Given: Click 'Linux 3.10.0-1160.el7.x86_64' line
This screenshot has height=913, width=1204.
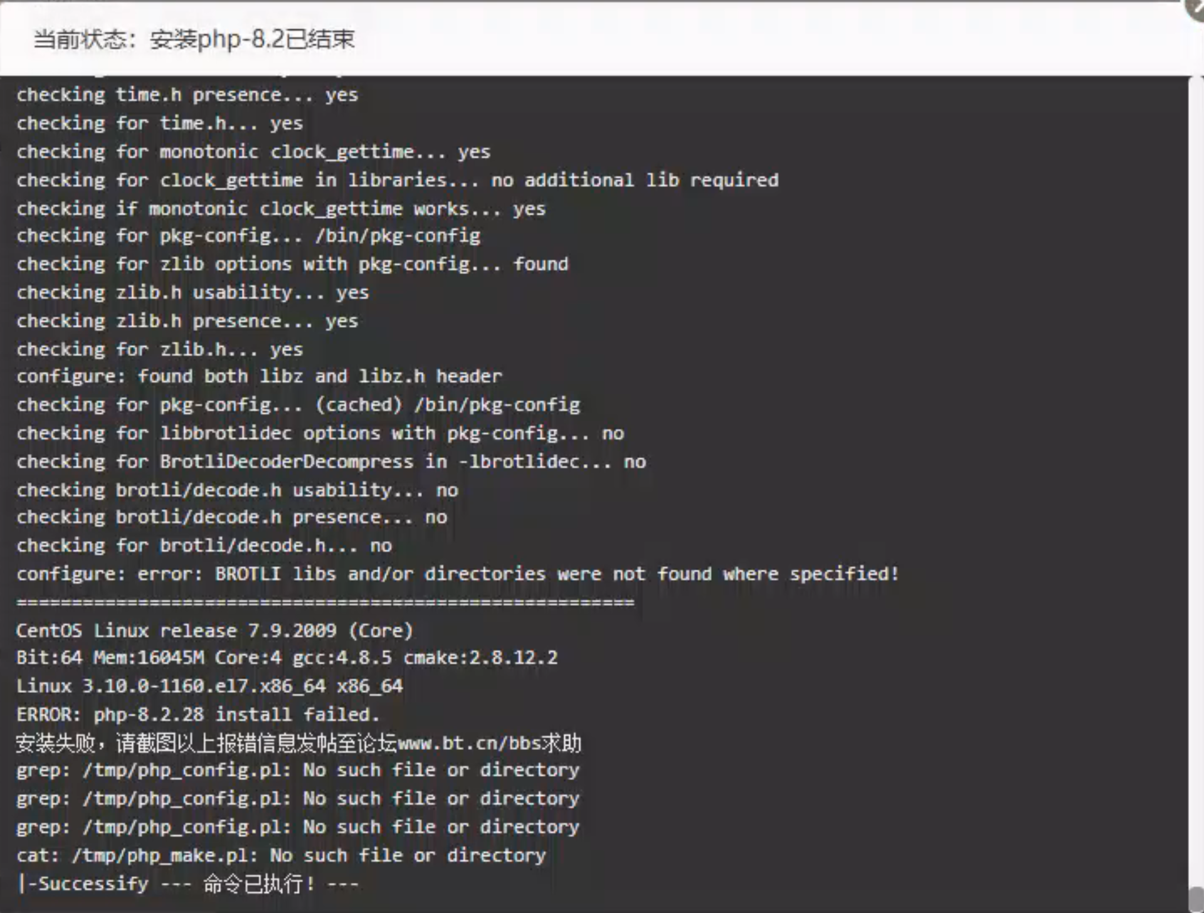Looking at the screenshot, I should click(x=209, y=687).
